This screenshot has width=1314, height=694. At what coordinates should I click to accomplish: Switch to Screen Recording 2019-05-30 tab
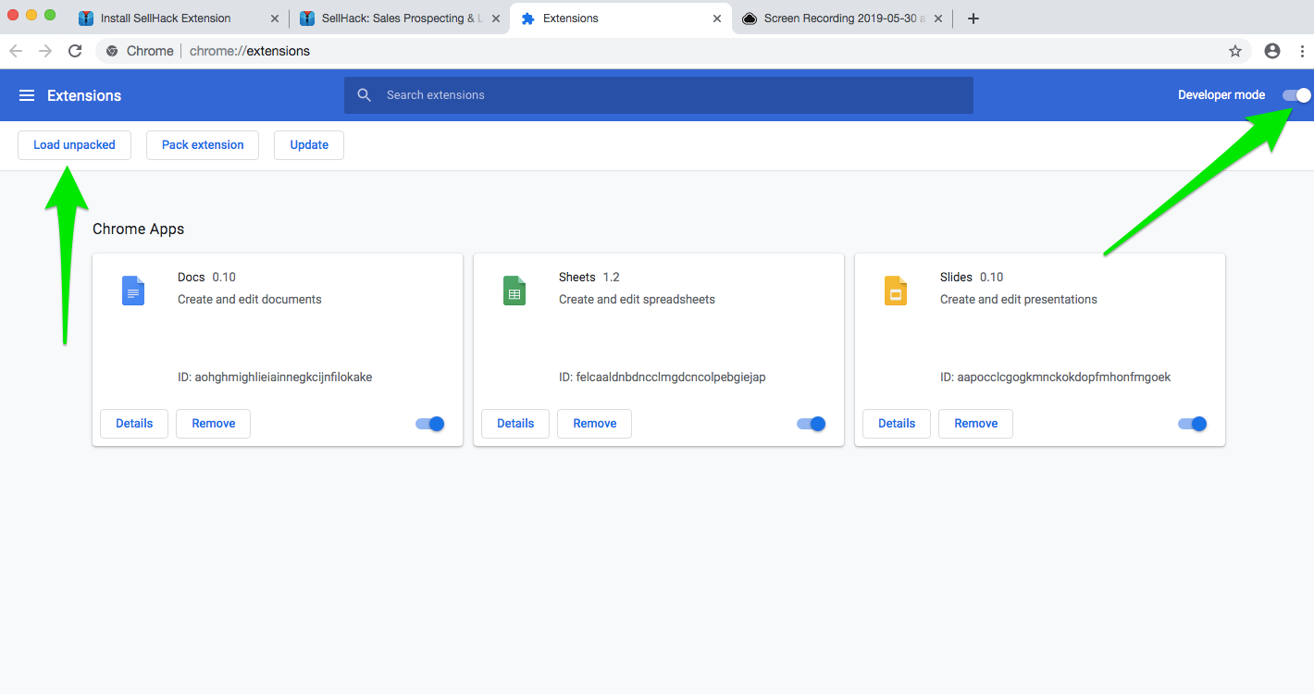click(x=842, y=19)
